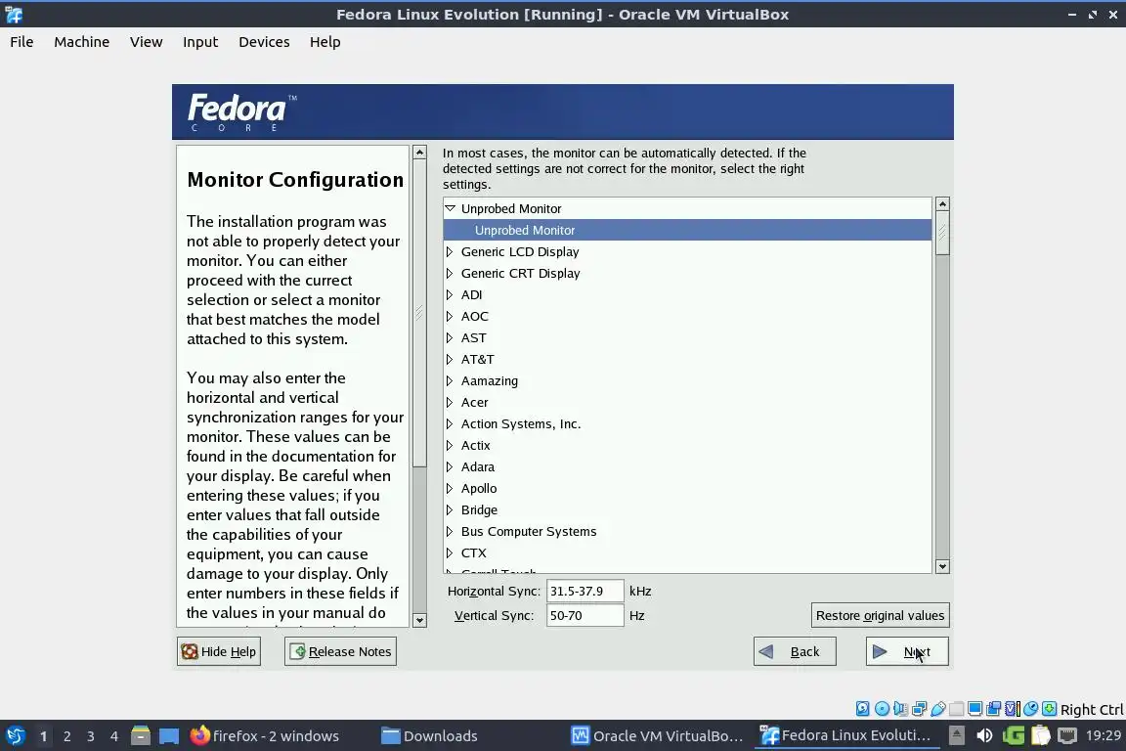Switch to the Fedora Linux Evolution taskbar entry

[x=845, y=736]
